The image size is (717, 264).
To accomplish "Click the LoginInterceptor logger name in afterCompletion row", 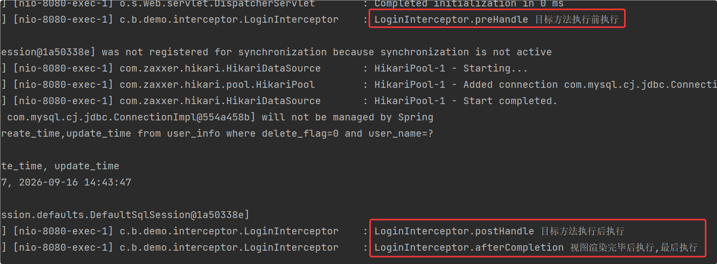I will [x=229, y=247].
